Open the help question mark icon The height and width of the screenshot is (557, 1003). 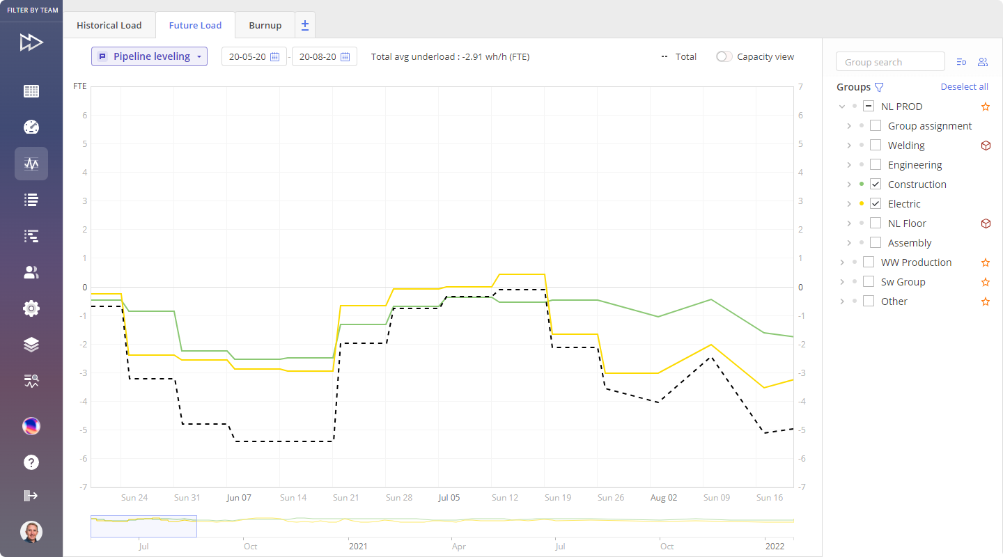pos(31,462)
